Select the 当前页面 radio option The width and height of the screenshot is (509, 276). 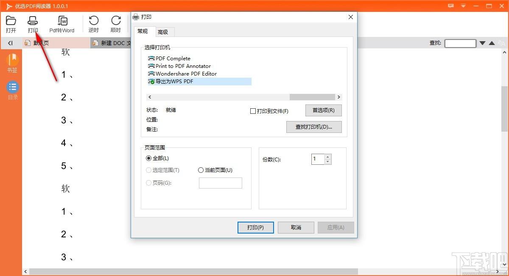215,170
